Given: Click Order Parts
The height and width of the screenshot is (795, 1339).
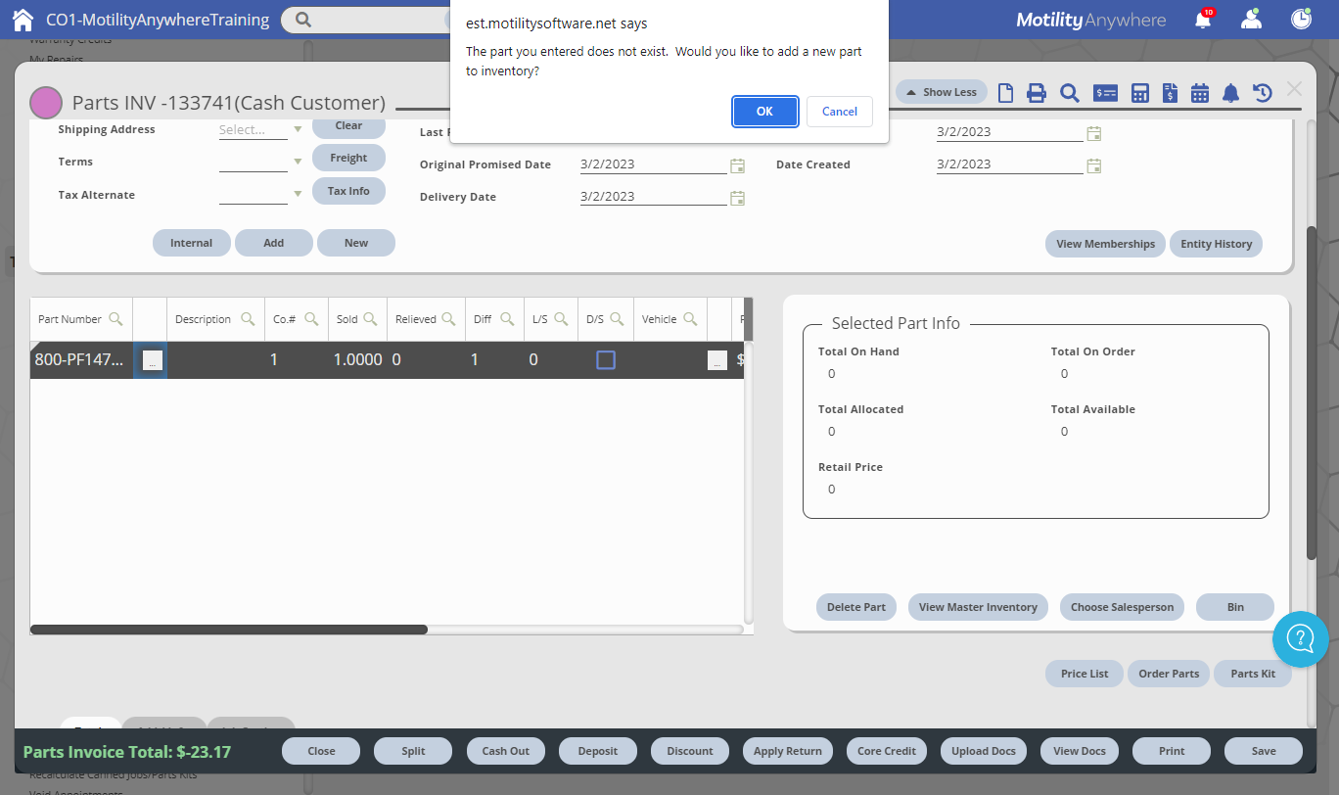Looking at the screenshot, I should 1169,674.
